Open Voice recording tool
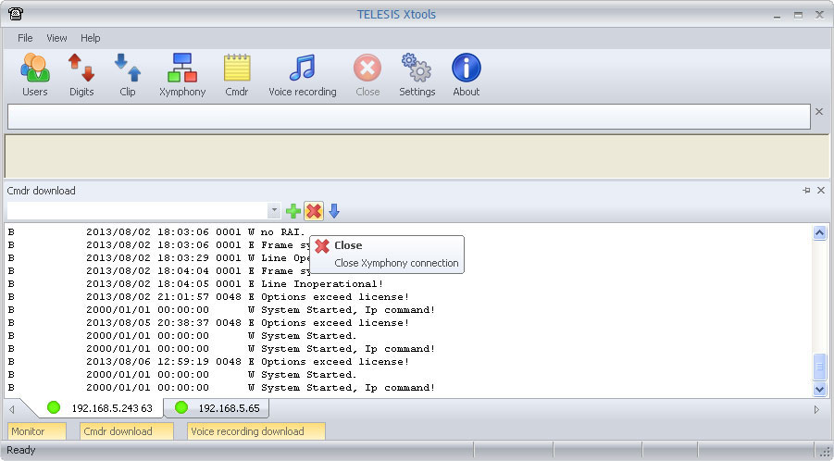 point(302,75)
